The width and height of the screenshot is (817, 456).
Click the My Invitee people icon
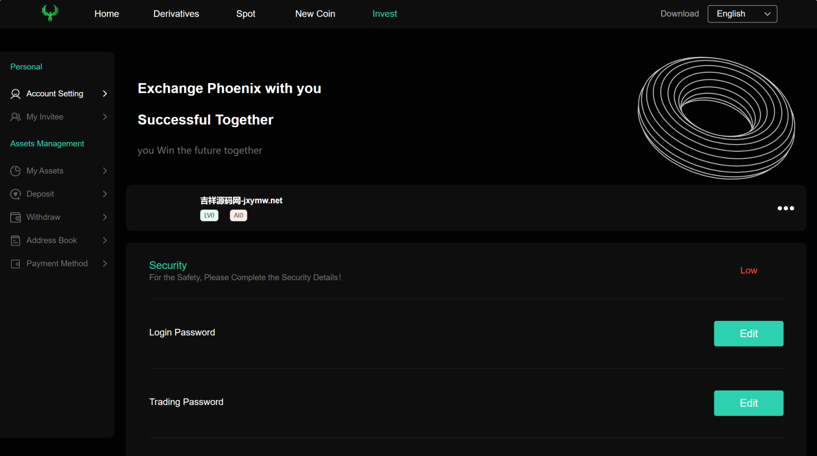pos(15,117)
